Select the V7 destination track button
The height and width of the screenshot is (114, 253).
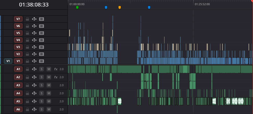point(18,19)
